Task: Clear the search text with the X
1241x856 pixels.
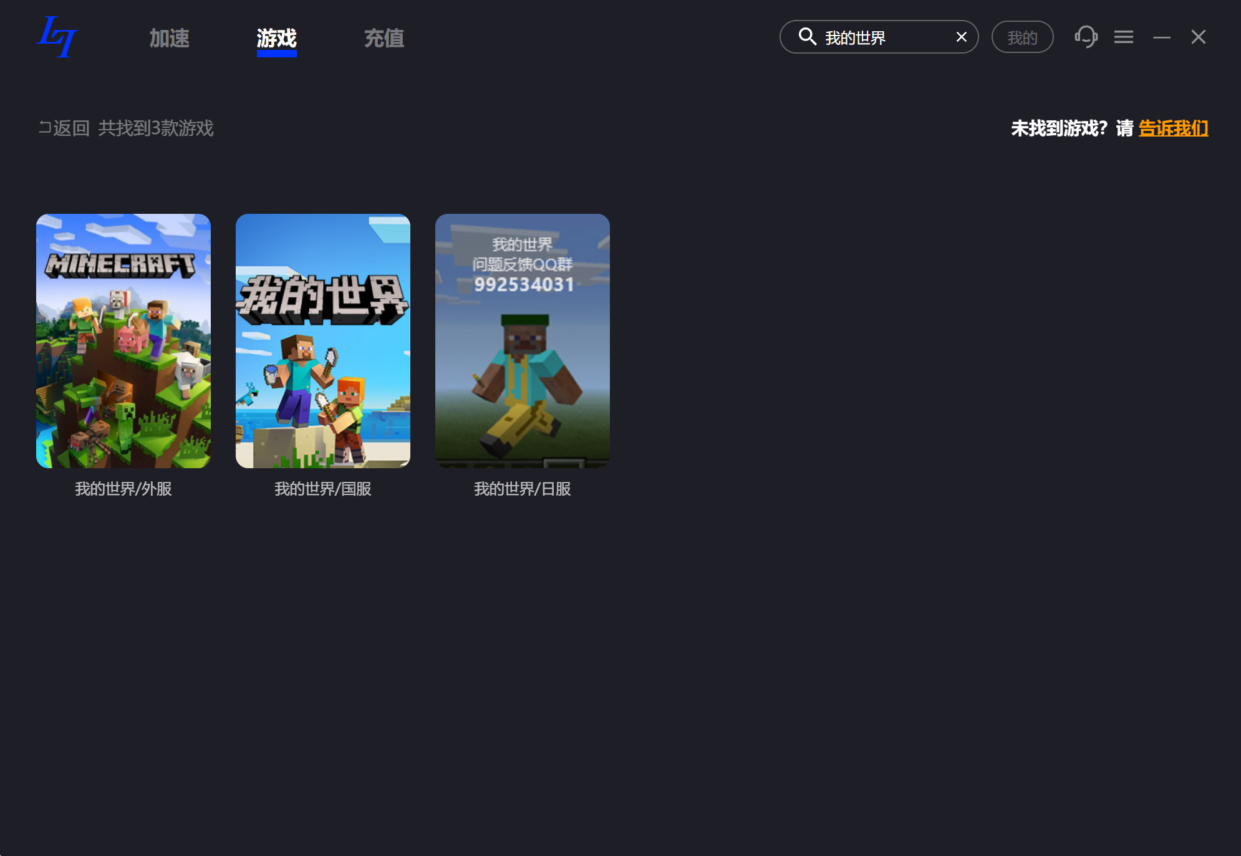Action: 962,37
